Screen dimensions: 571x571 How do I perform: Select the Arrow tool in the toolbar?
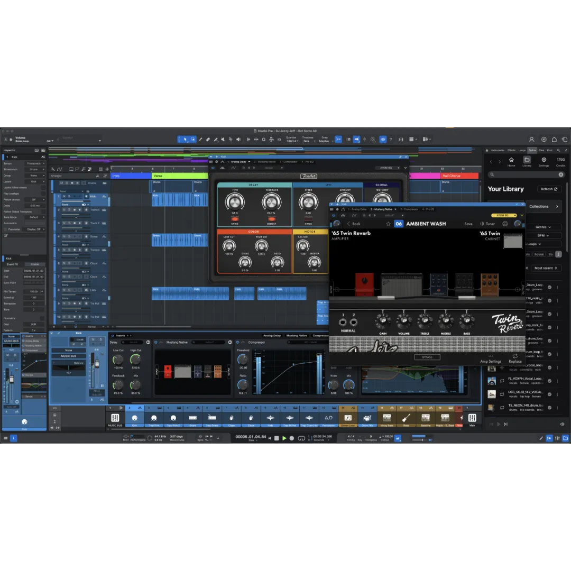(185, 140)
